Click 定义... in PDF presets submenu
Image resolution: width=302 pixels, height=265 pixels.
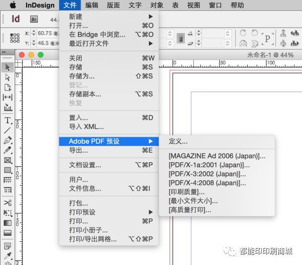pos(178,141)
